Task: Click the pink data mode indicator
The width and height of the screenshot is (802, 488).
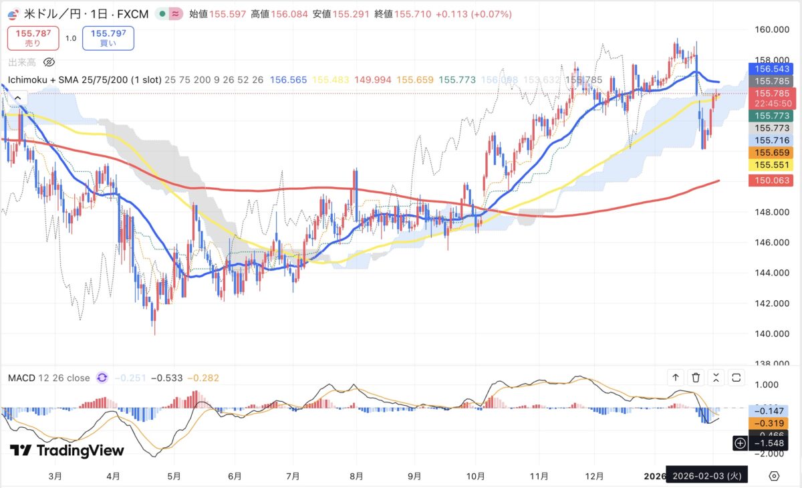Action: [x=176, y=14]
